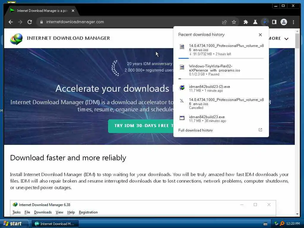Click the page scrollbar down arrow
Image resolution: width=304 pixels, height=228 pixels.
coord(297,214)
